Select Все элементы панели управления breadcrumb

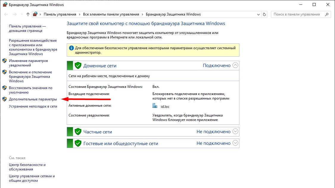coord(111,14)
